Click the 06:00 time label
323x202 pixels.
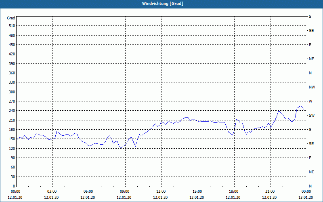click(x=89, y=191)
